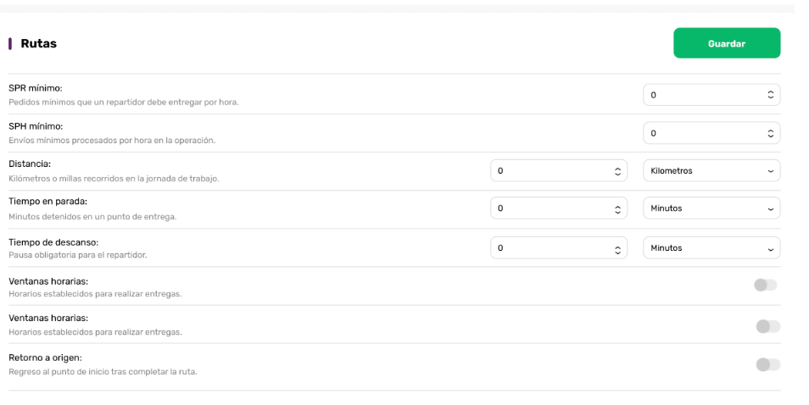Open the Minutos dropdown for Tiempo de descanso

pos(711,248)
